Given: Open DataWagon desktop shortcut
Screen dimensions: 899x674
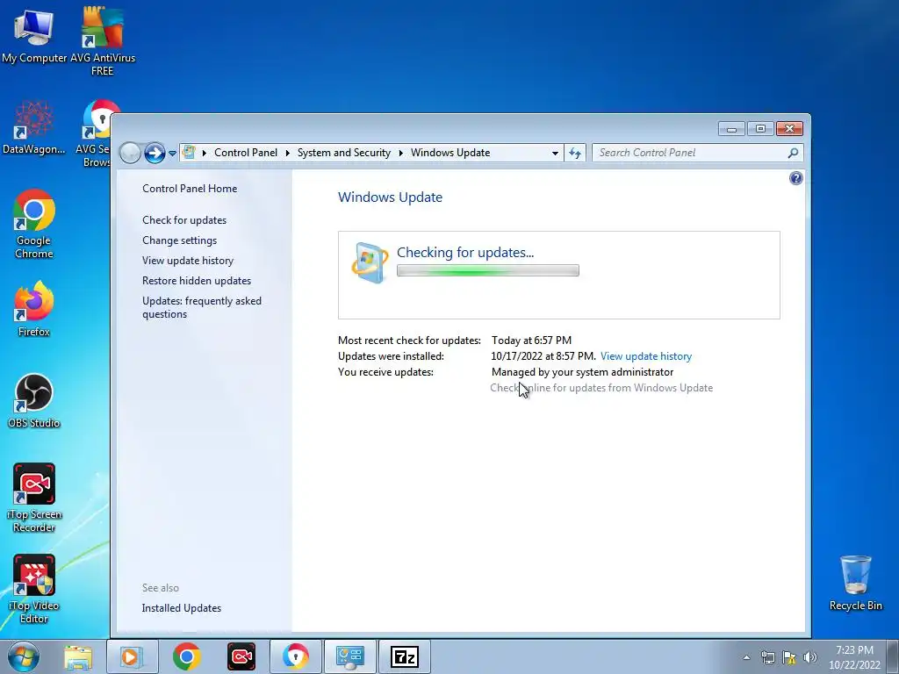Looking at the screenshot, I should (34, 127).
